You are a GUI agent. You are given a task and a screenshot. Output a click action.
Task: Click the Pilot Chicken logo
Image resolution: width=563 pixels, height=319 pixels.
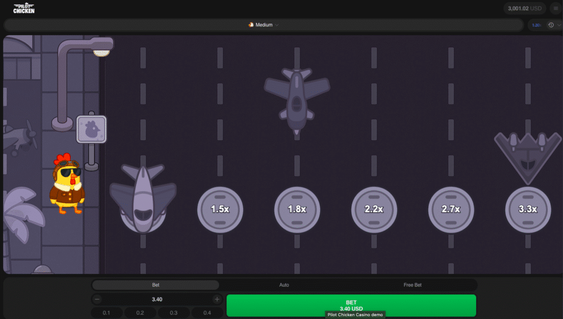(x=24, y=8)
